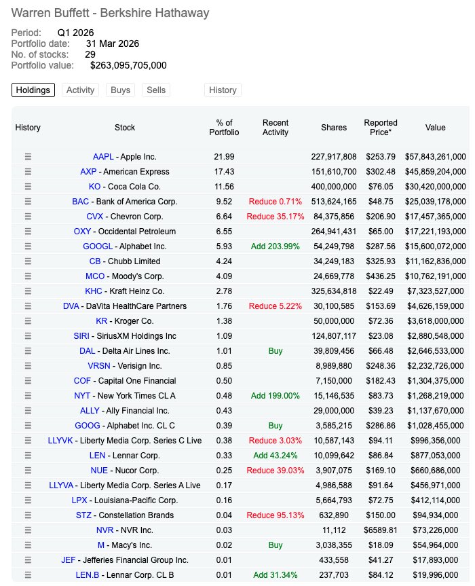Open history icon for AXP row

pyautogui.click(x=28, y=172)
